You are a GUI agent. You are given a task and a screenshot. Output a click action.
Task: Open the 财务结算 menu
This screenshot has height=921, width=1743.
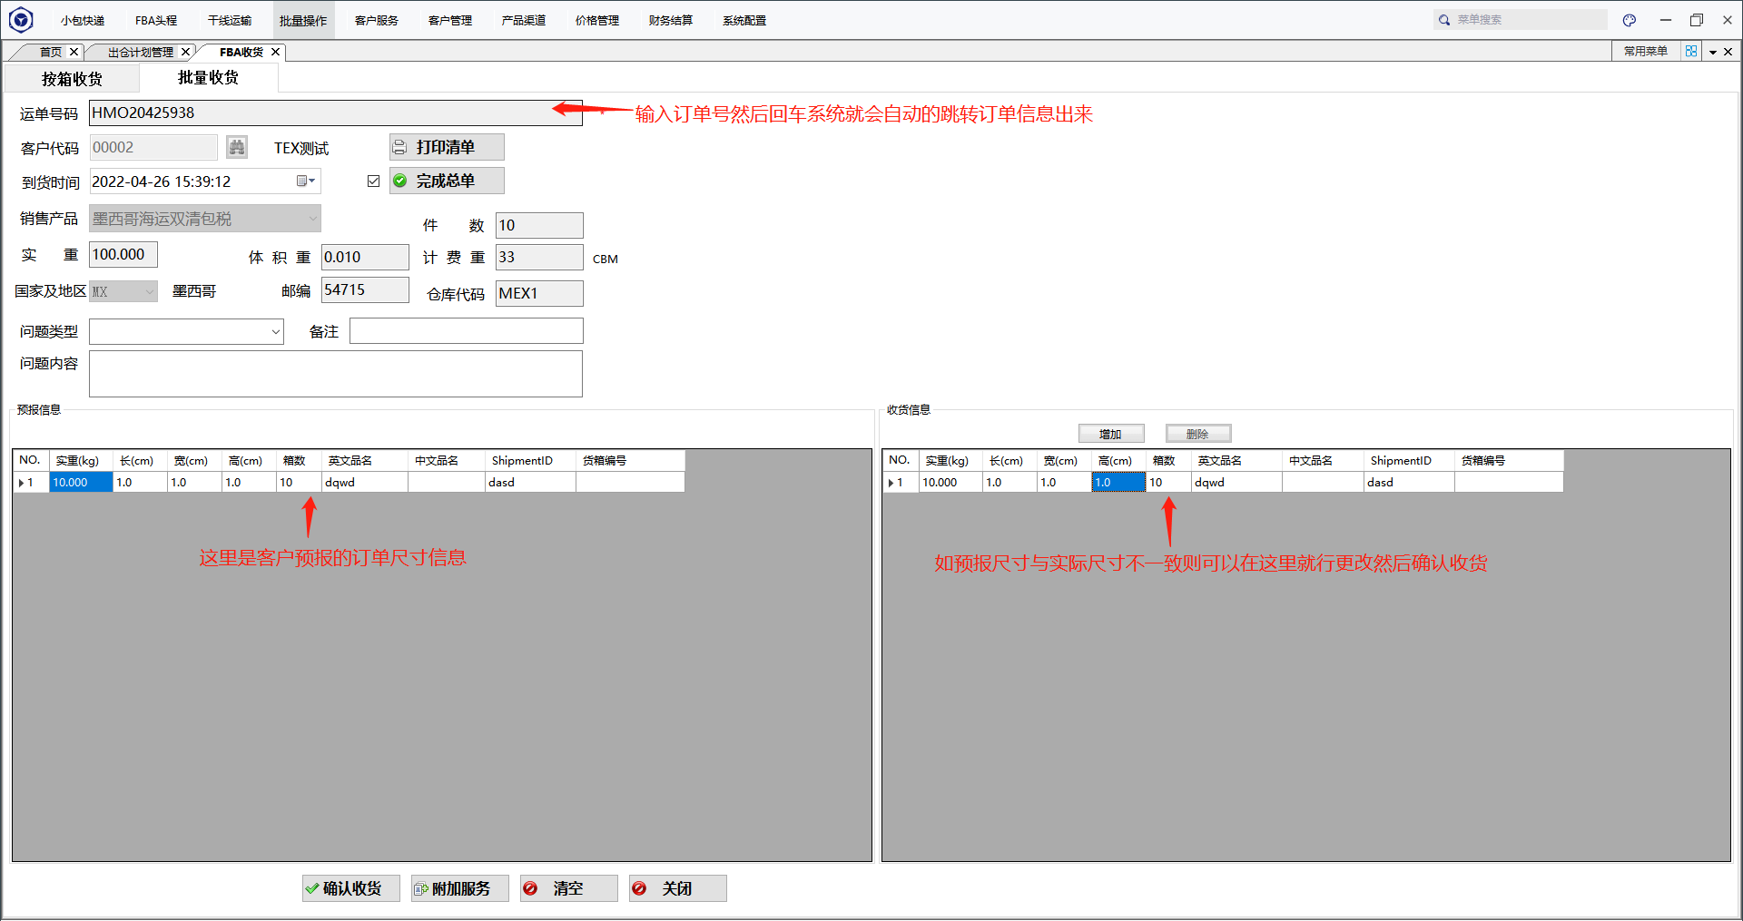tap(671, 20)
